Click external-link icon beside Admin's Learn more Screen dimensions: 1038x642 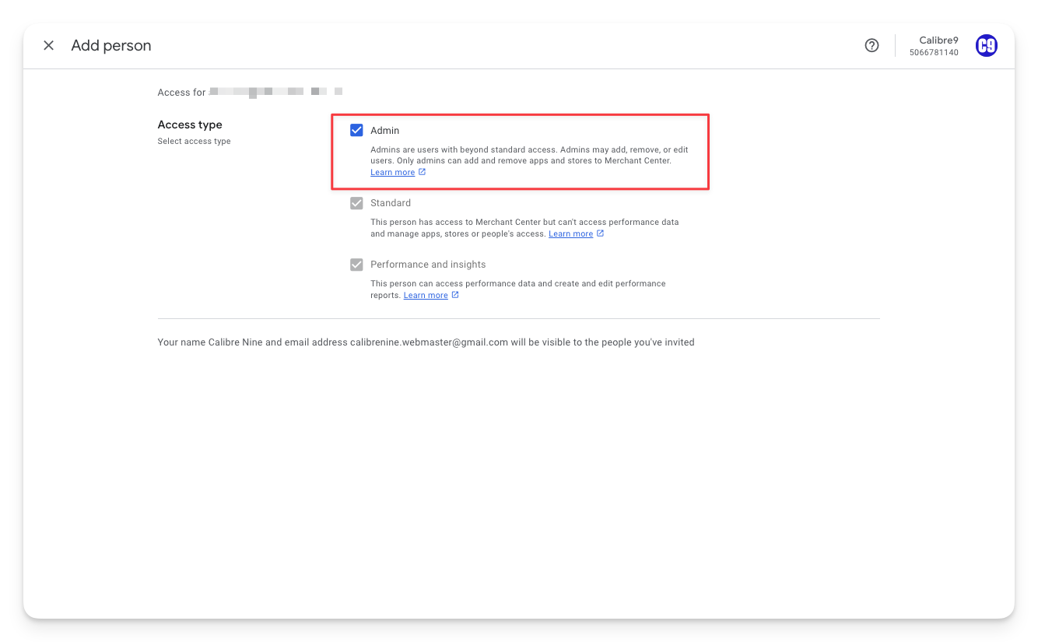(423, 172)
